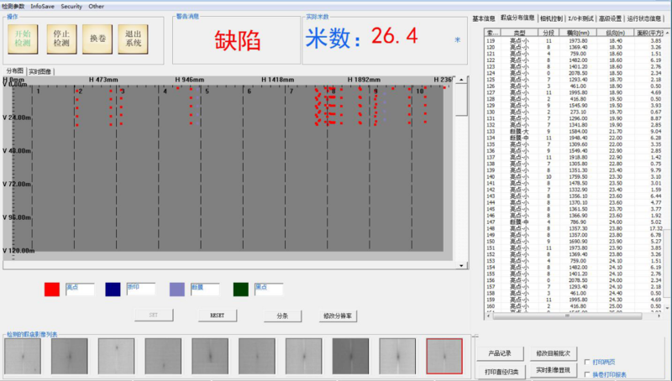
Task: Enable the 打印码历 checkbox
Action: coord(587,362)
